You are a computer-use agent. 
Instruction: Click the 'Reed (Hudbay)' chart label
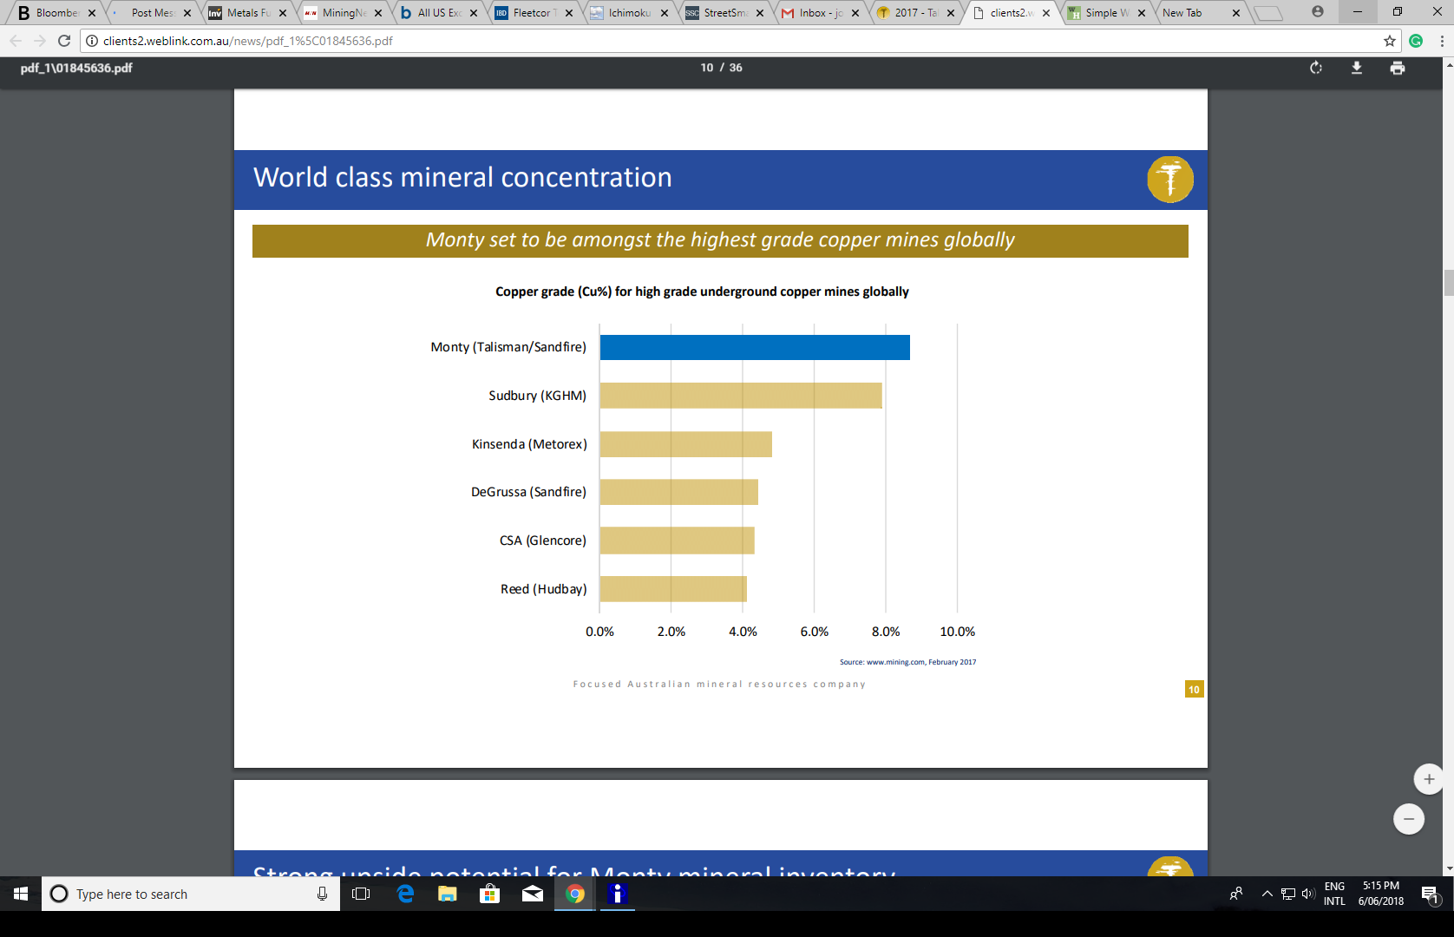(543, 589)
